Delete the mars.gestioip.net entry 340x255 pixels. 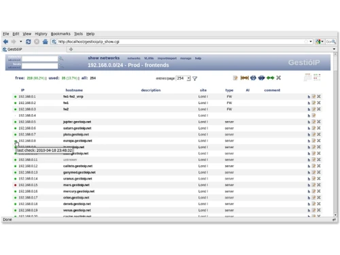coord(319,185)
